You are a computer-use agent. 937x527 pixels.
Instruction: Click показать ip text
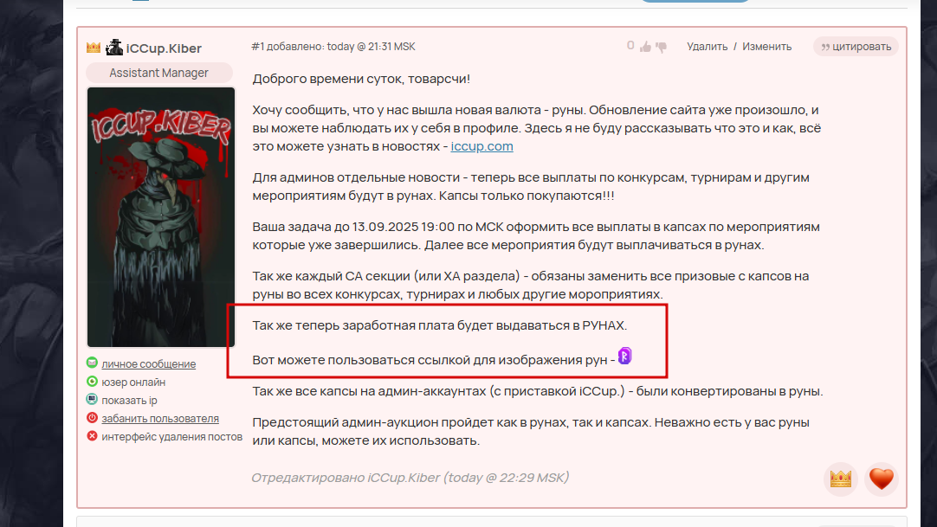(x=129, y=401)
